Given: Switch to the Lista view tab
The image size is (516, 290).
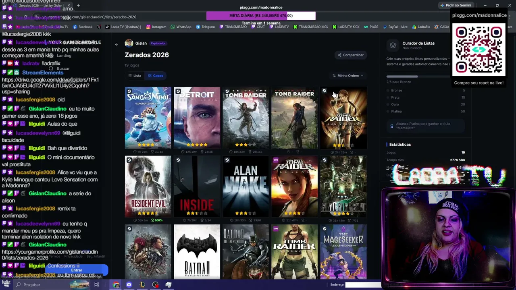Looking at the screenshot, I should (135, 76).
